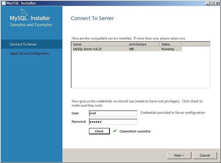
Task: Select the MySQL Server 5.6.22 row
Action: click(127, 49)
